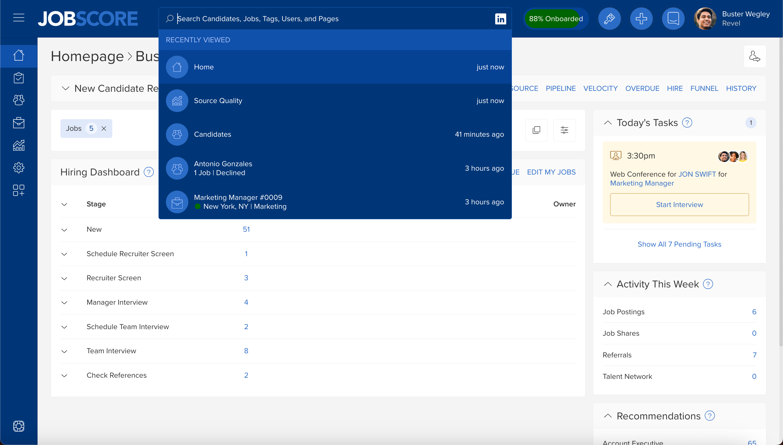Open the Reports chart icon in sidebar

coord(19,145)
